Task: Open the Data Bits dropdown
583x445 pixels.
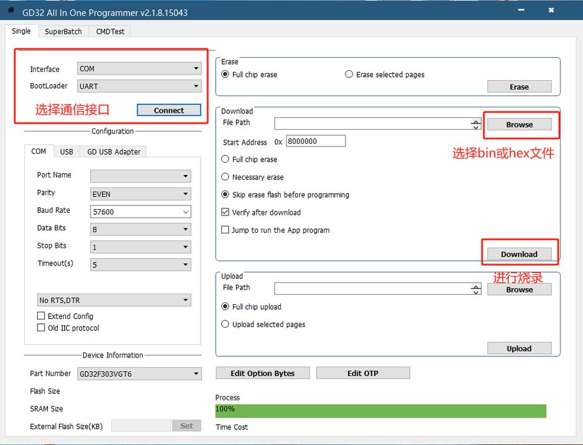Action: click(x=140, y=230)
